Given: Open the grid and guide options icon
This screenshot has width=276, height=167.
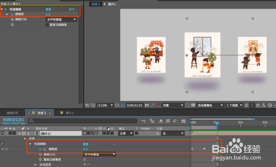Looking at the screenshot, I should click(117, 105).
